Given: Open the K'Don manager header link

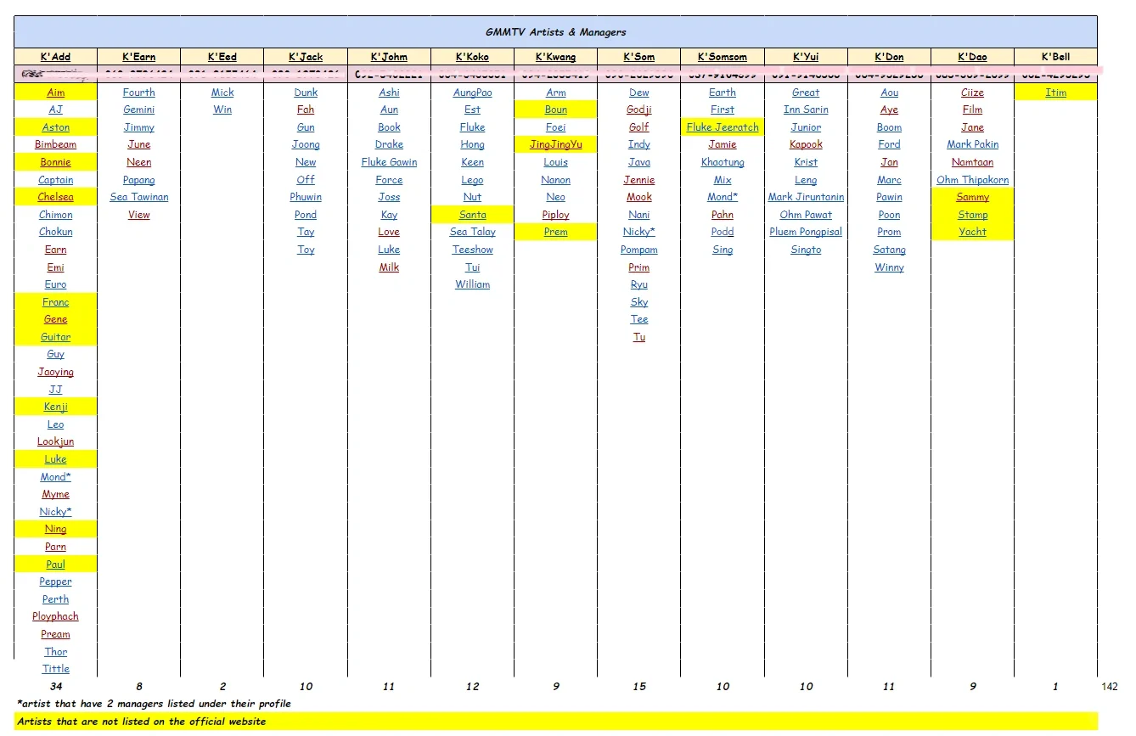Looking at the screenshot, I should 889,57.
